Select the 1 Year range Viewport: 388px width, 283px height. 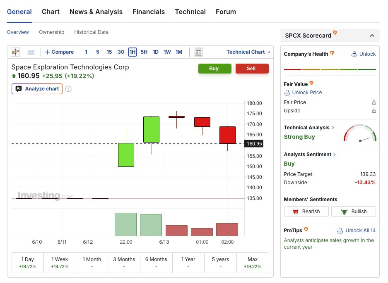[188, 263]
